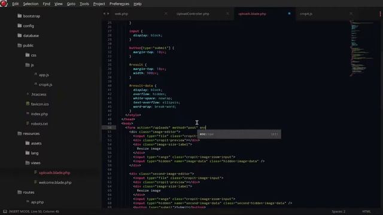Switch to the cropit.js tab
Screen dimensions: 383x215
click(x=306, y=14)
